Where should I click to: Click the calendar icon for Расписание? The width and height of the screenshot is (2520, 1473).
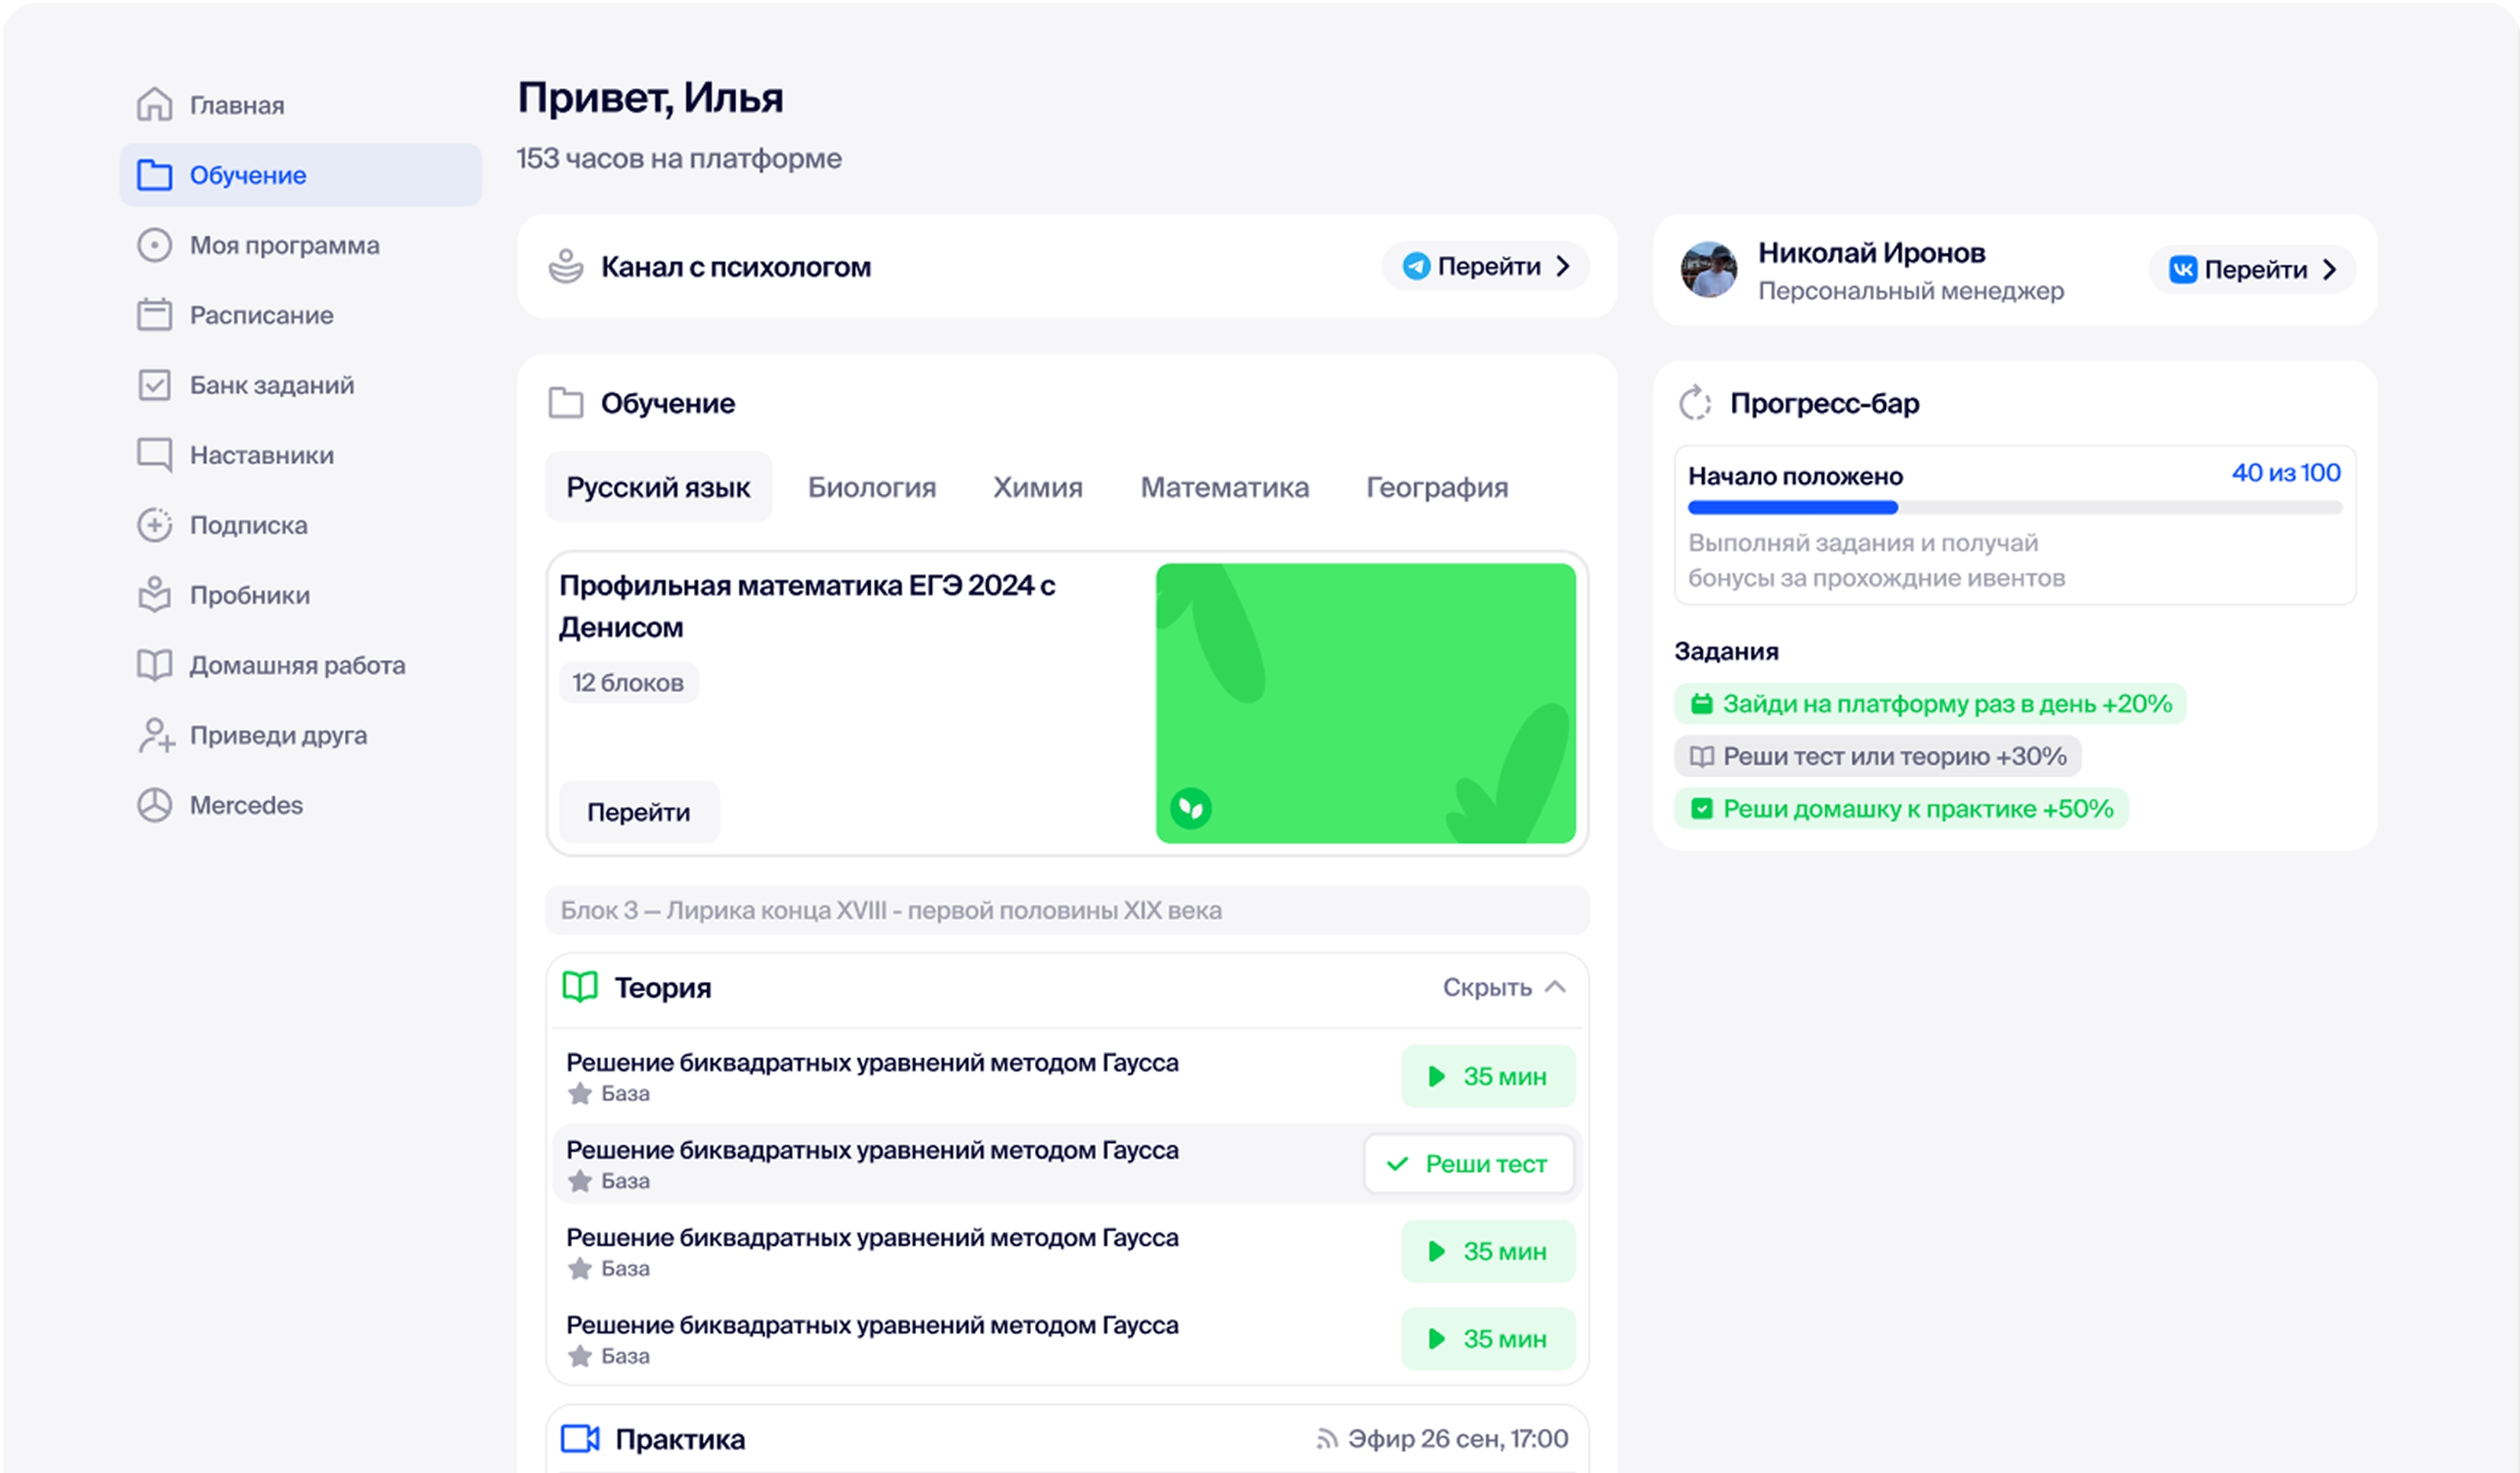point(154,315)
